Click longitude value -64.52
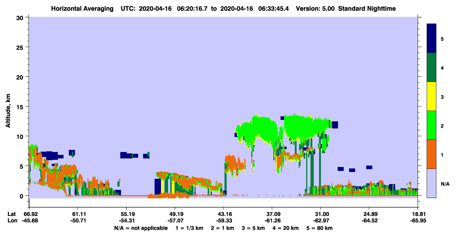The height and width of the screenshot is (238, 464). click(x=369, y=221)
